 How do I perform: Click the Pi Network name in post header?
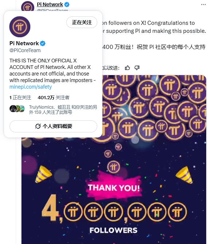(x=50, y=4)
